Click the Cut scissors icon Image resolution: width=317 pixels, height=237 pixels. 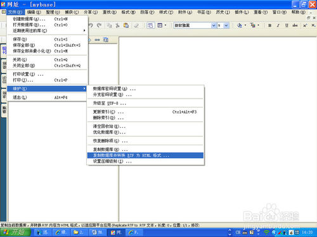pyautogui.click(x=117, y=25)
